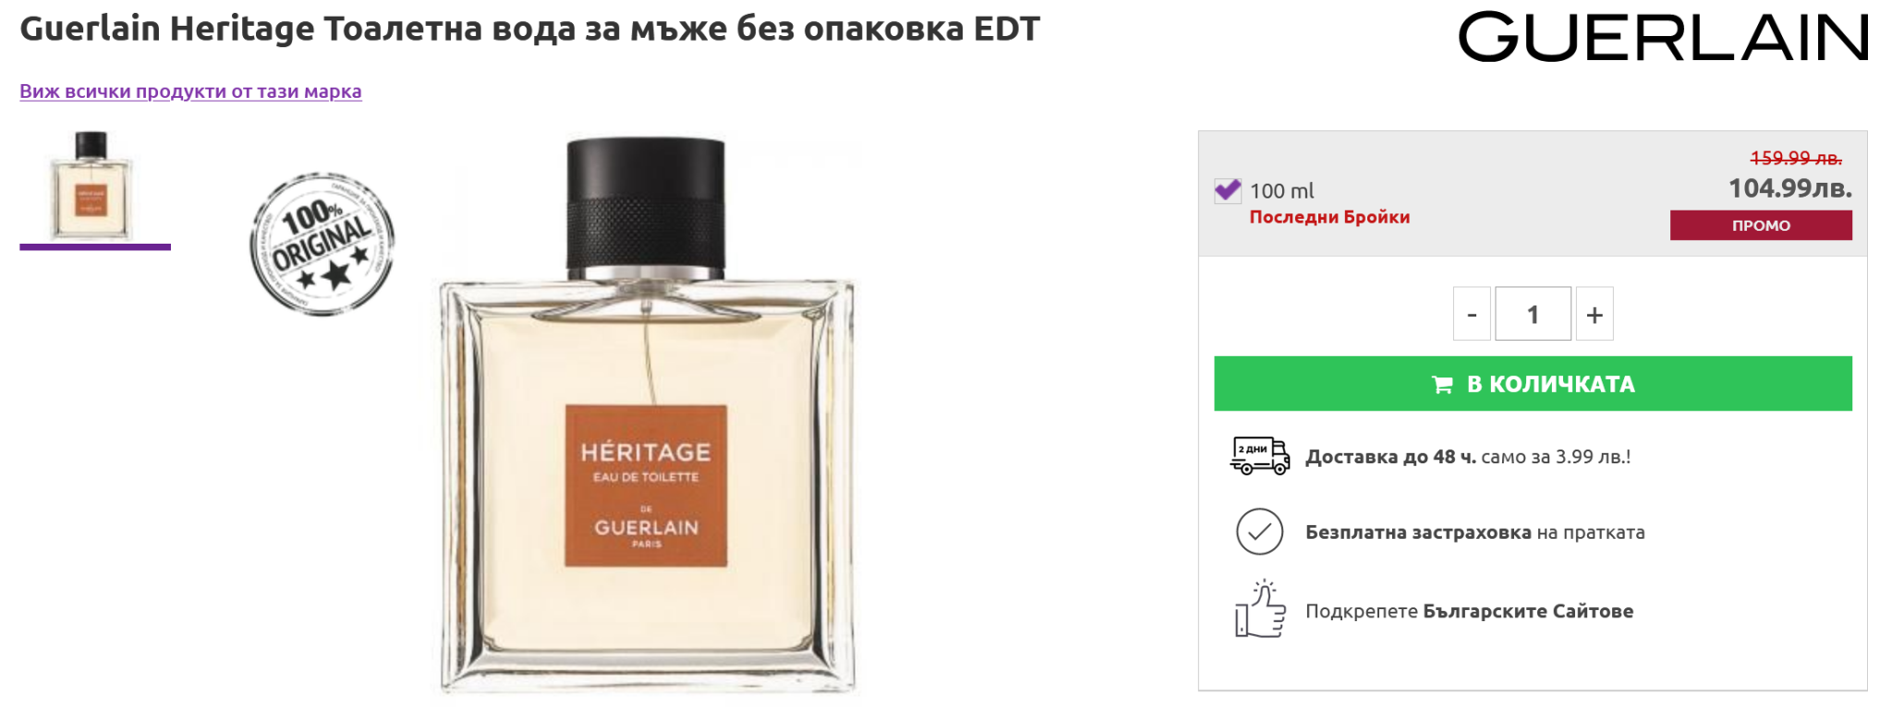
Task: Click the Безплатна застраховка text
Action: point(1418,533)
